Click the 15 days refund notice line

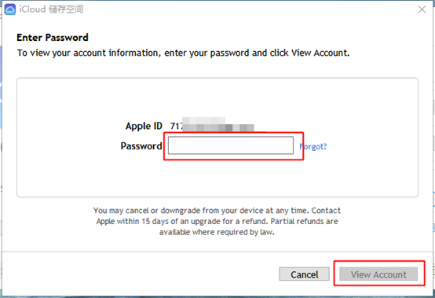coord(217,222)
